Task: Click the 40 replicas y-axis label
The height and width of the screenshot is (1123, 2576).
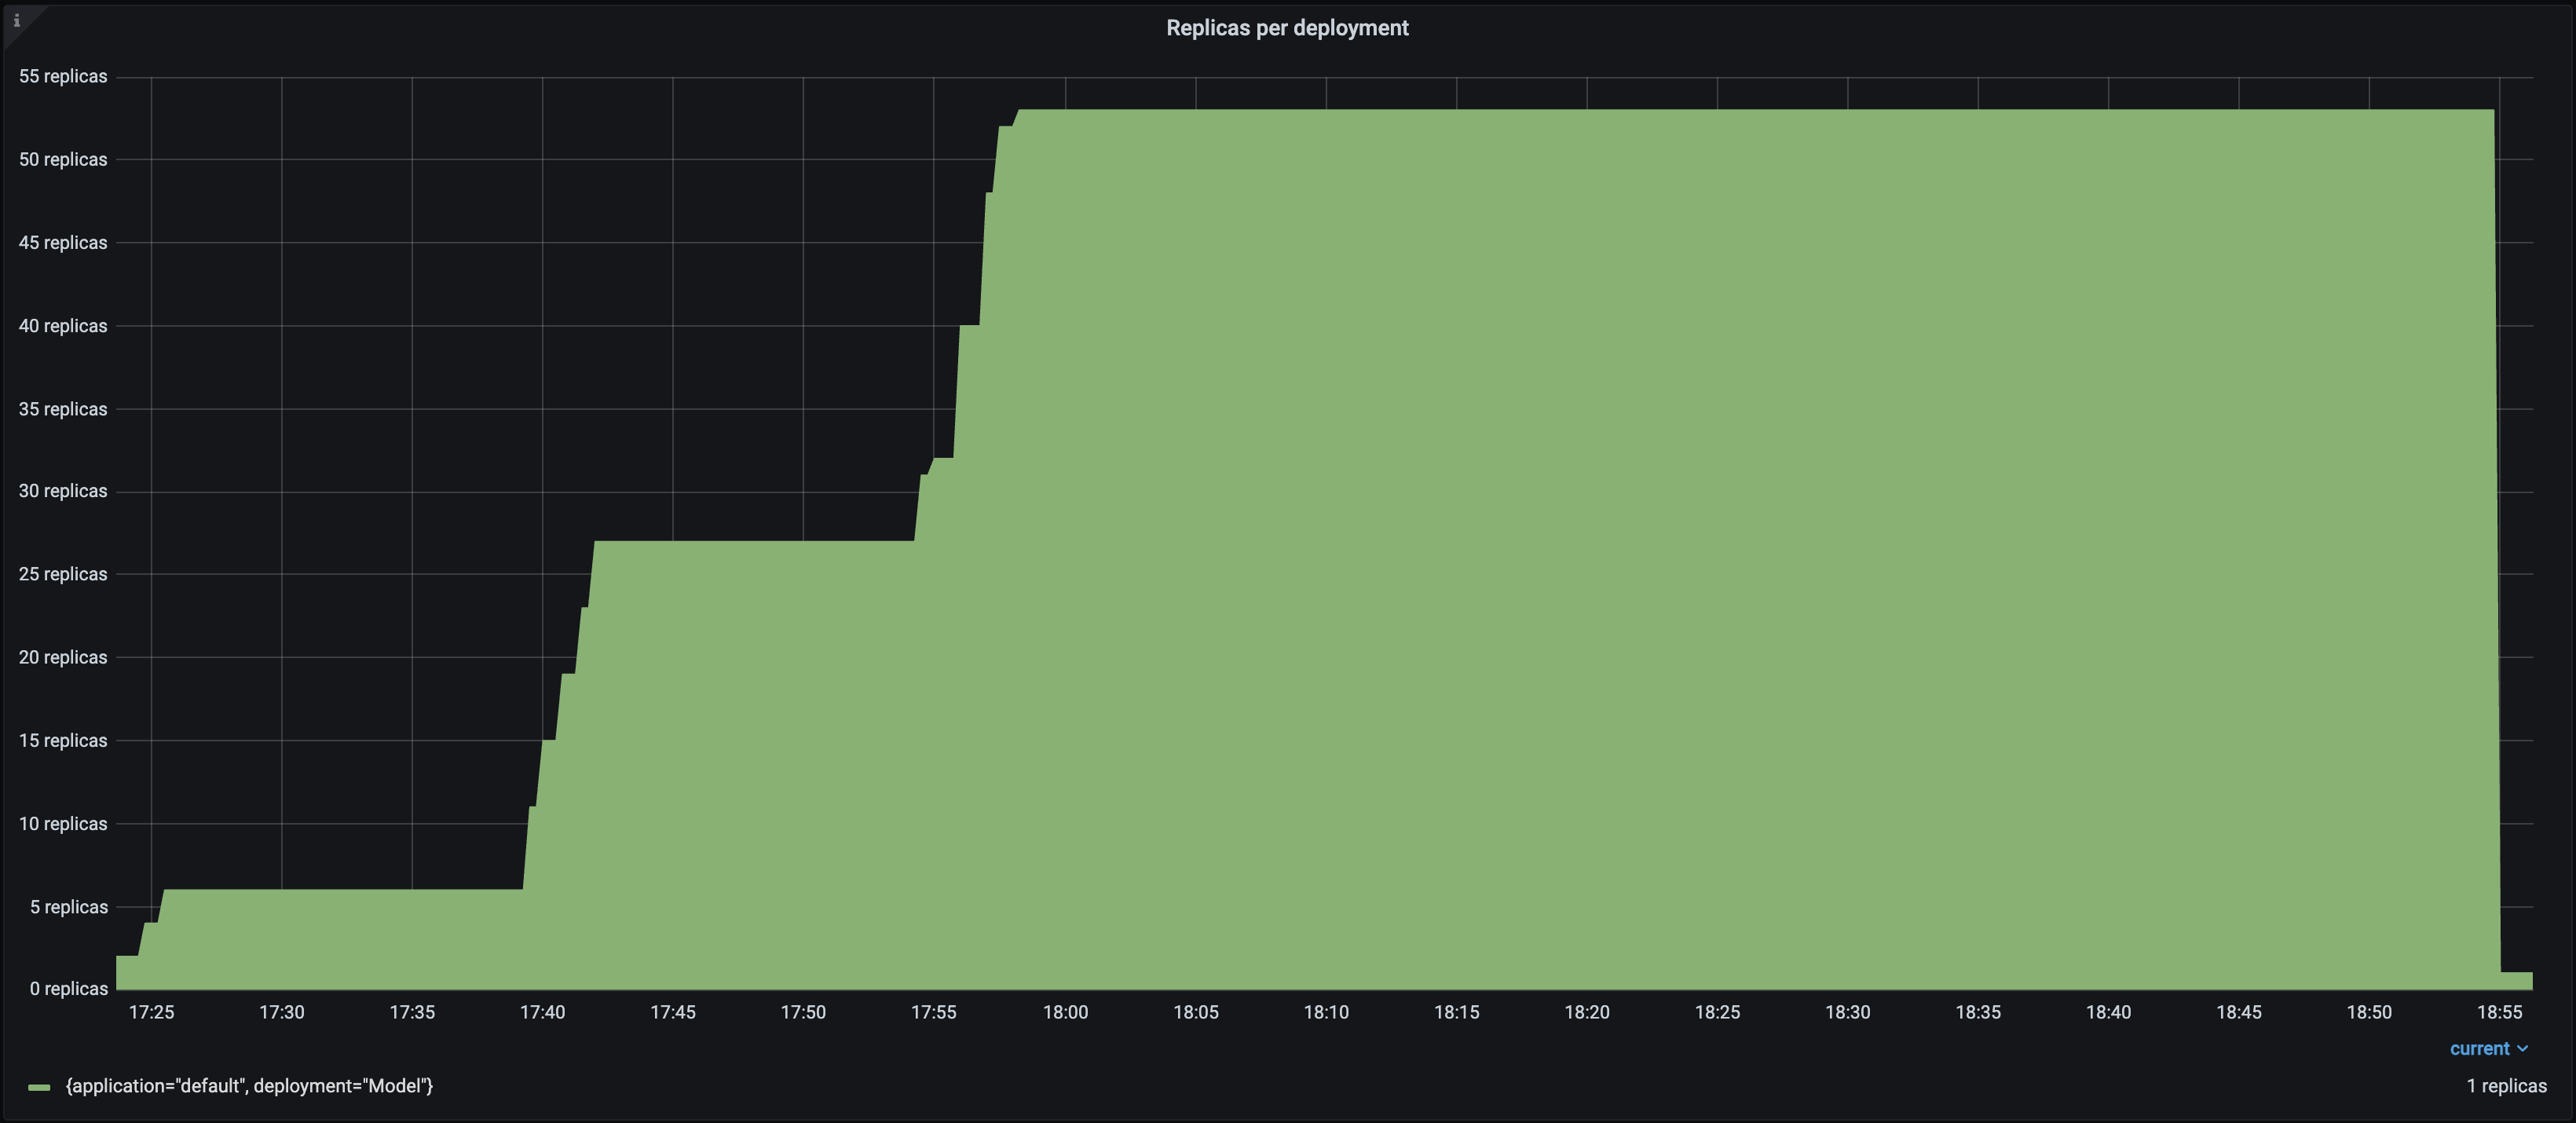Action: click(62, 326)
